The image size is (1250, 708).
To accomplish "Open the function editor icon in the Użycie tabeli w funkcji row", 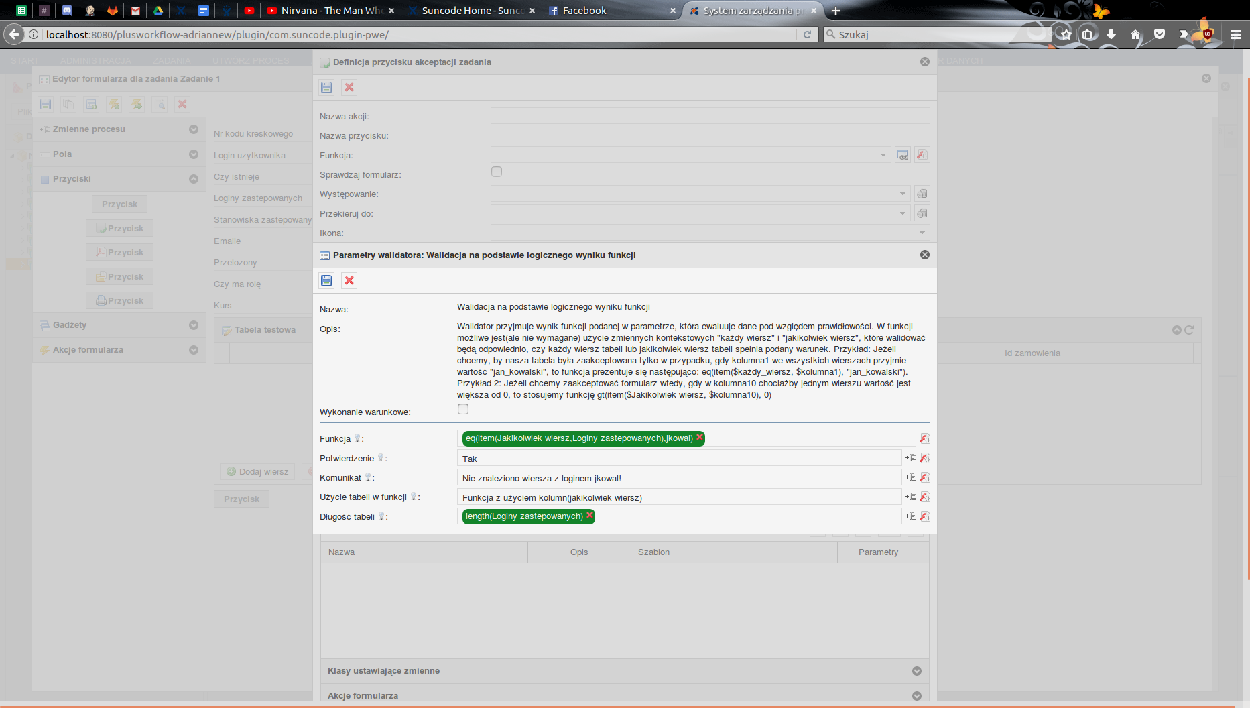I will pyautogui.click(x=924, y=497).
